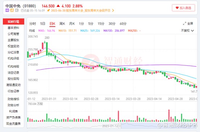
Task: Click the HK market badge icon
Action: (x=7, y=10)
